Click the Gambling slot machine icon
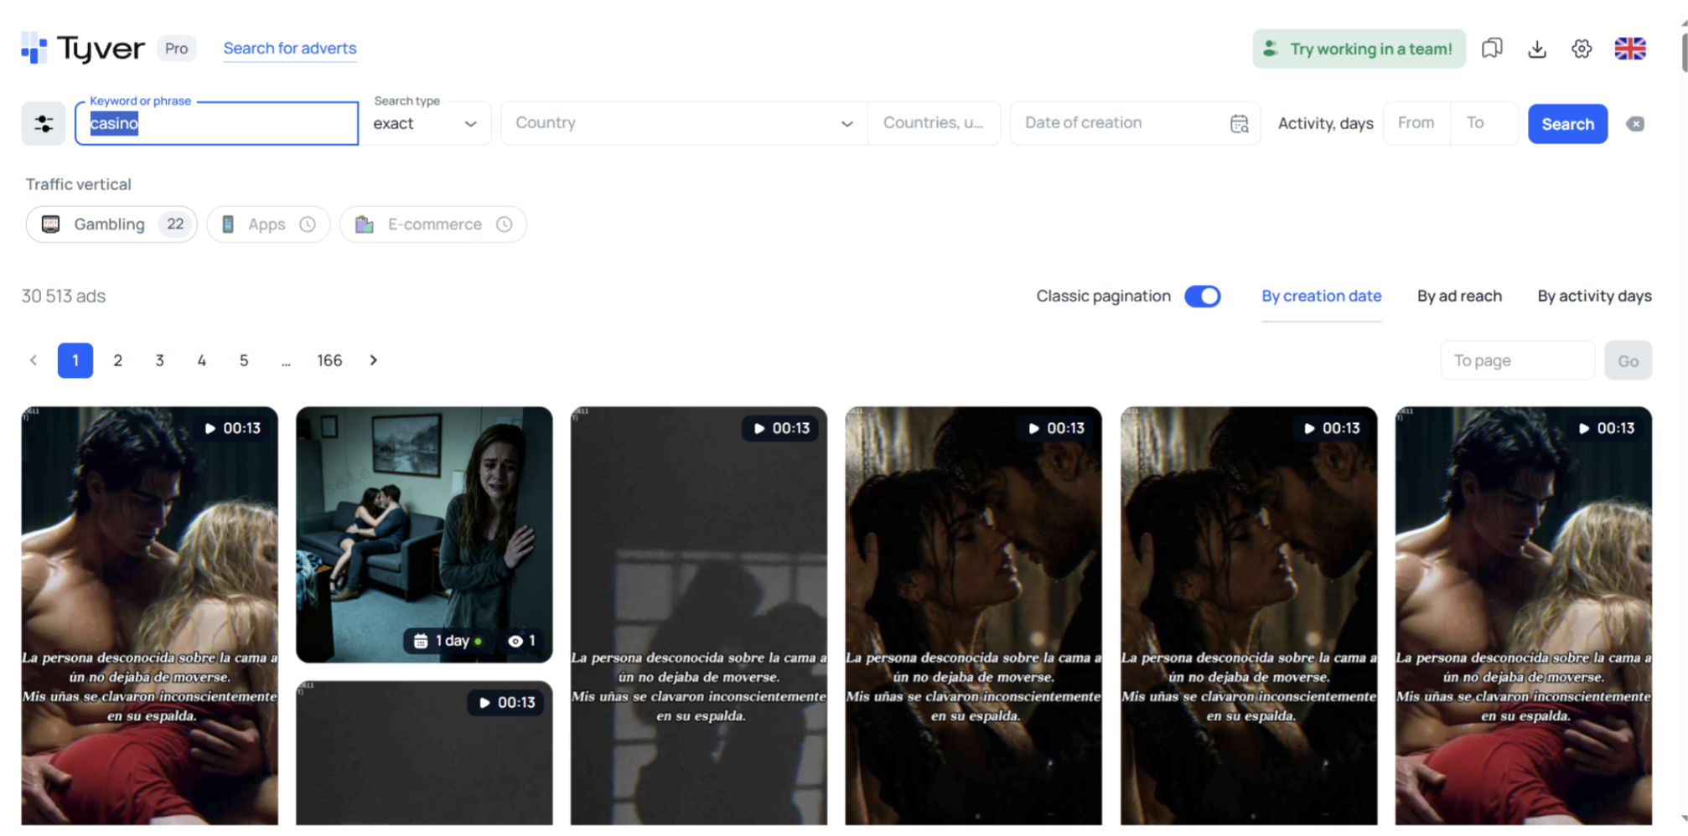 tap(51, 224)
